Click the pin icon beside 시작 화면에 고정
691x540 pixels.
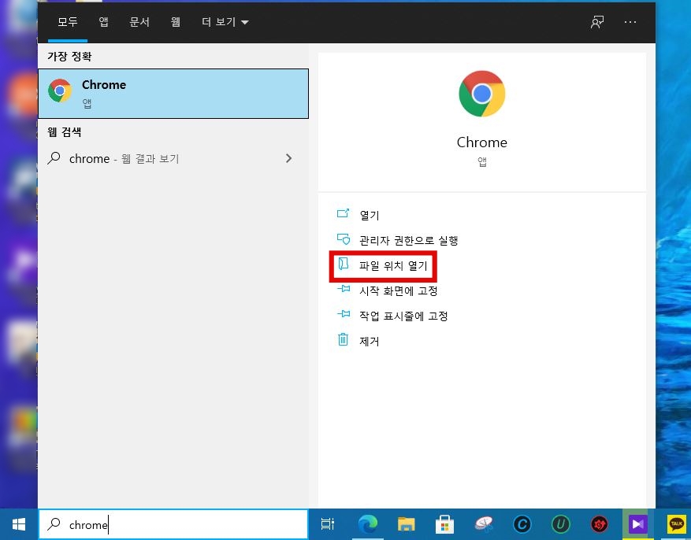click(344, 289)
